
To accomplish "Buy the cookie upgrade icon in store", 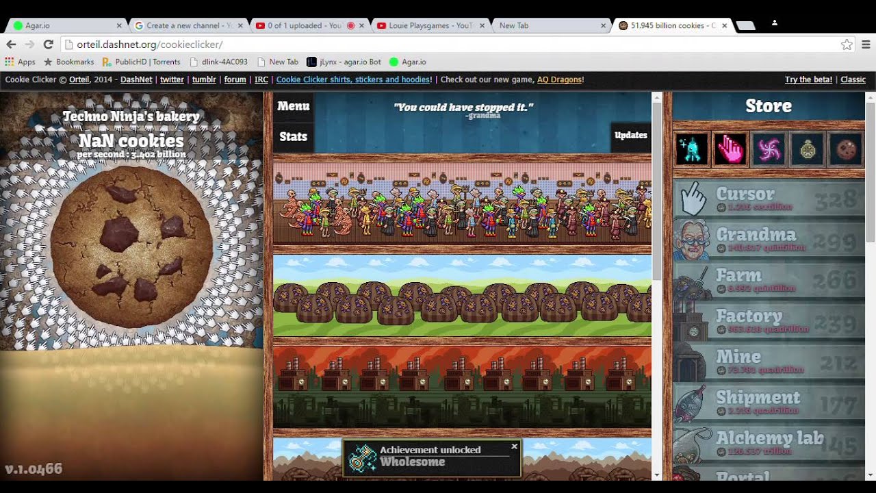I will coord(846,149).
